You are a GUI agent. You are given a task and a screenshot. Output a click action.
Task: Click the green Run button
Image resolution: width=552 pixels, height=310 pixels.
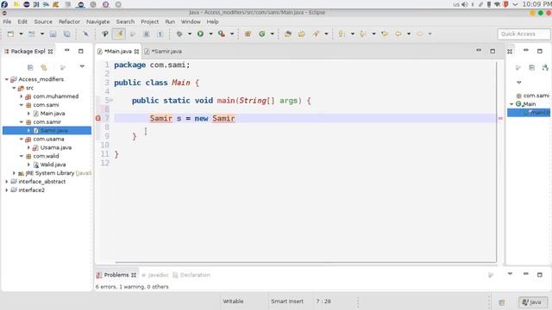[x=200, y=34]
